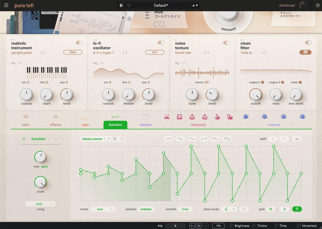
Task: Select the square wave shape preset
Action: (227, 139)
